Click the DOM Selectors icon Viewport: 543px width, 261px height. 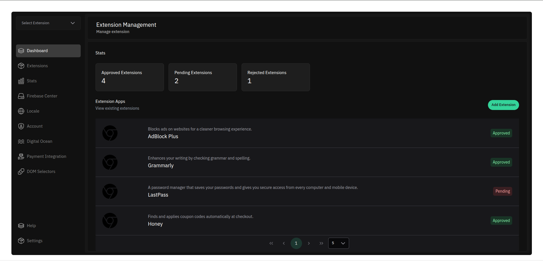21,172
